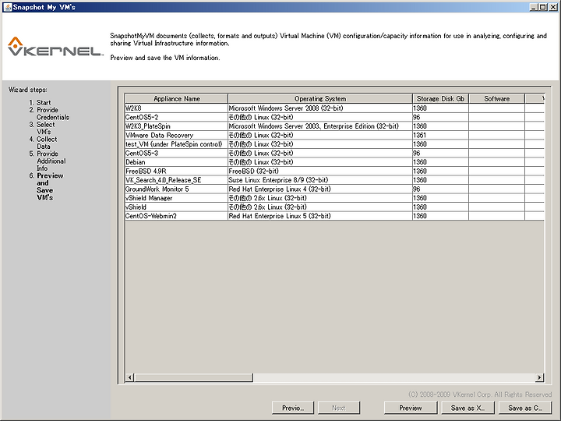This screenshot has height=421, width=561.
Task: Minimize the Snapshot My VM's window
Action: pyautogui.click(x=534, y=7)
